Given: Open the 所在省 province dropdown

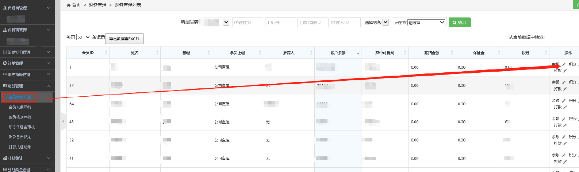Looking at the screenshot, I should coord(426,23).
